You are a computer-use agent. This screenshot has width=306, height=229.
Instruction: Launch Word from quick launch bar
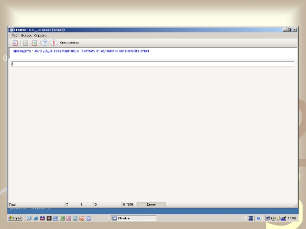55,219
